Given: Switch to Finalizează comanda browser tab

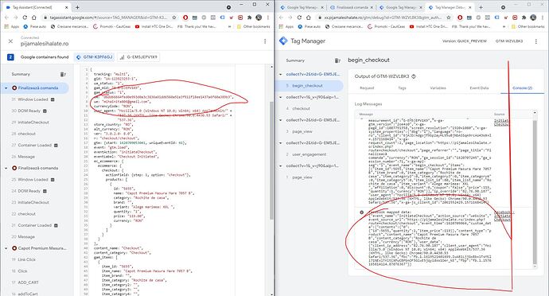Looking at the screenshot, I should click(352, 7).
